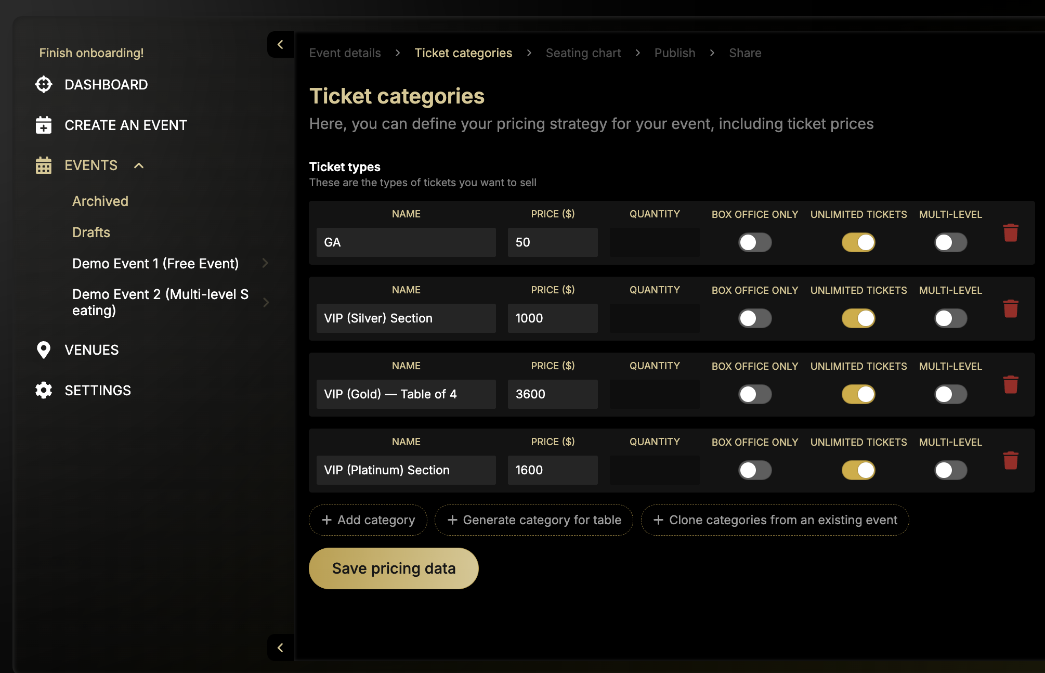This screenshot has width=1045, height=673.
Task: Expand Demo Event 1 (Free Event)
Action: (x=265, y=263)
